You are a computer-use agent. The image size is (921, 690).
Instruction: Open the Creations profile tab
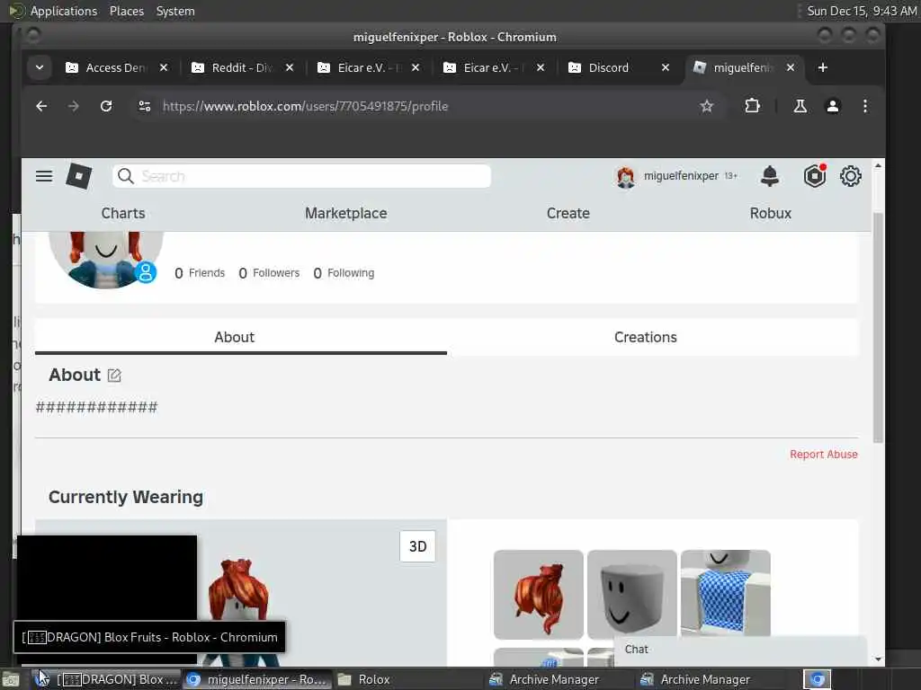646,338
